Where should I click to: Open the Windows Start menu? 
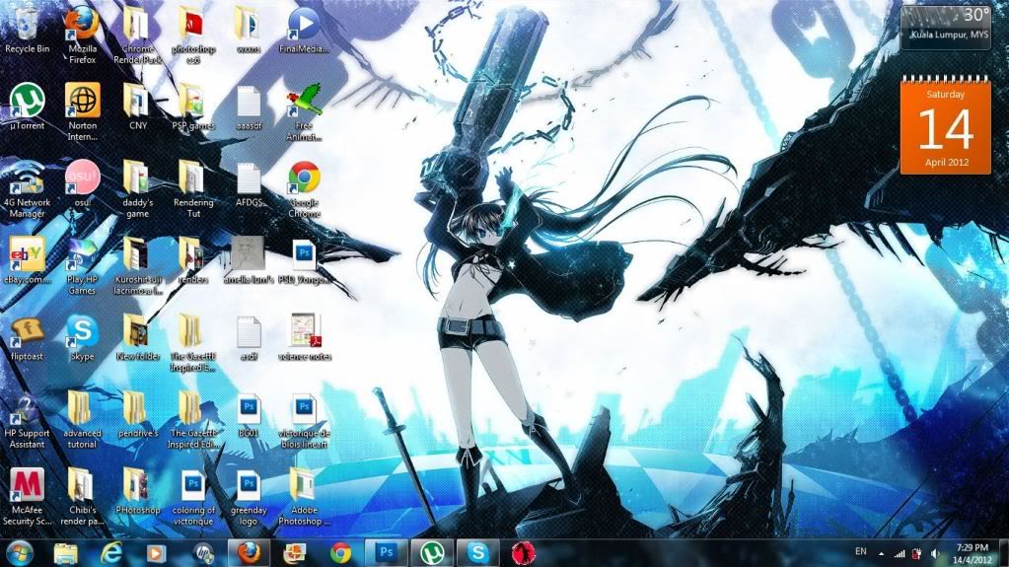tap(19, 553)
